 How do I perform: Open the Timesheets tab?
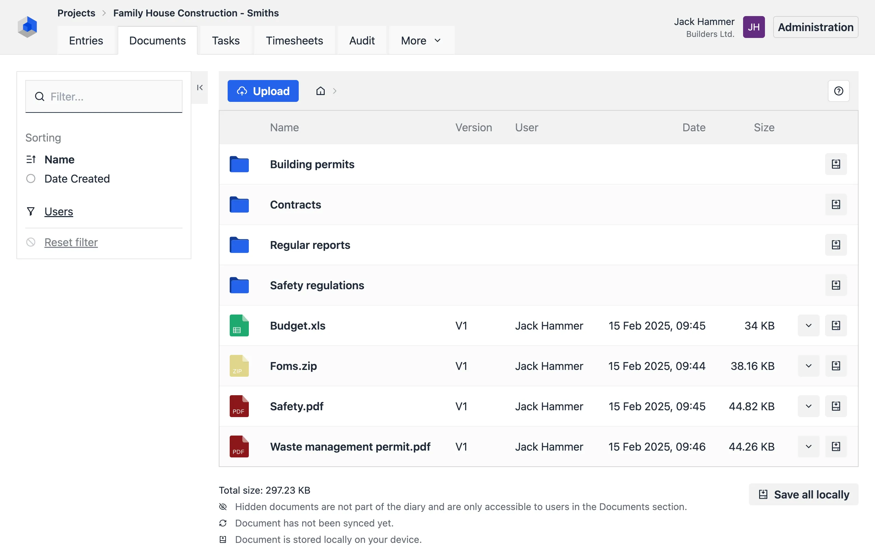click(x=294, y=41)
